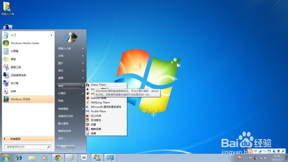Viewport: 288px width, 162px height.
Task: Click the red power plug tray icon
Action: tap(255, 158)
